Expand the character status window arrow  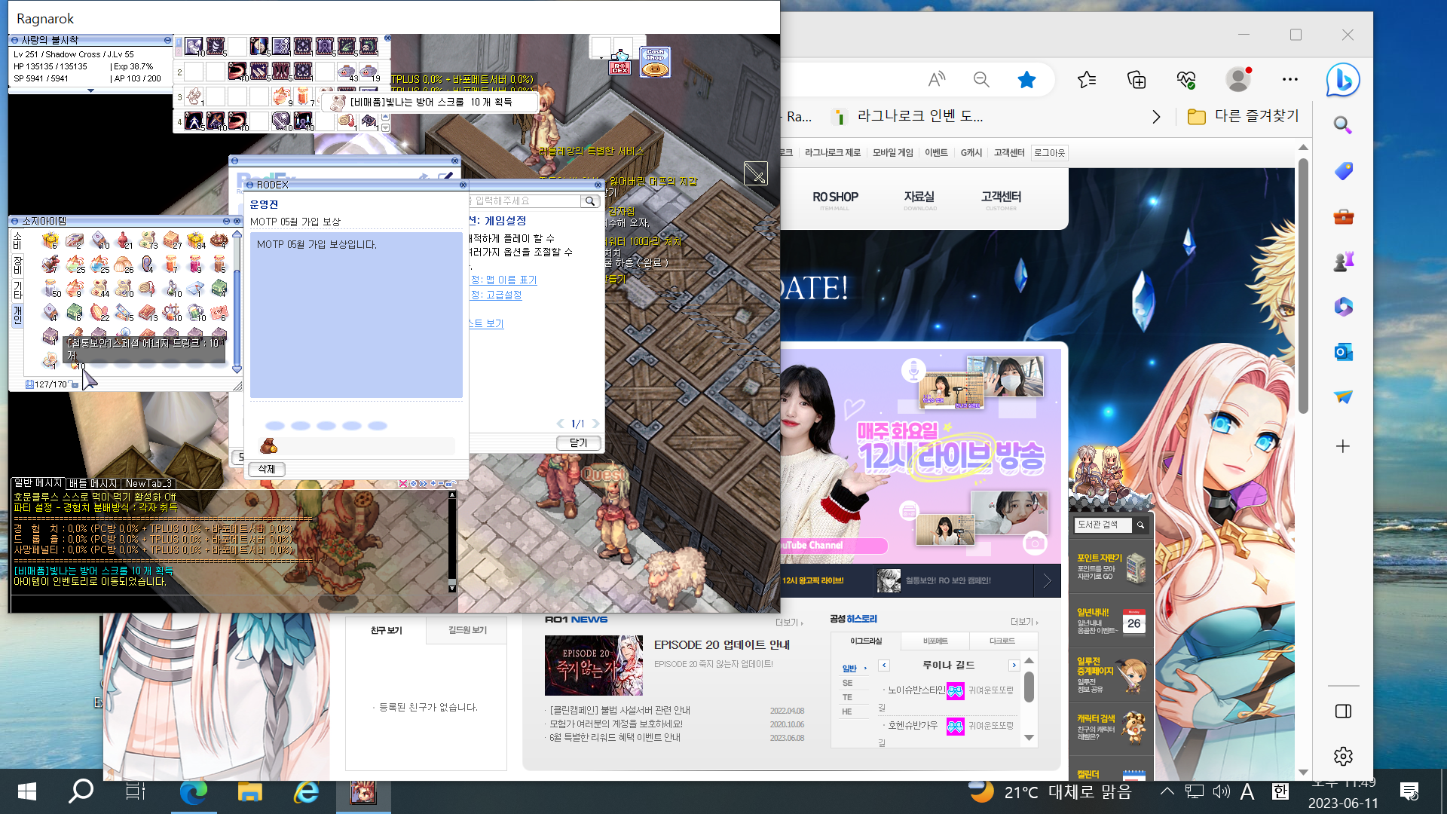click(91, 90)
